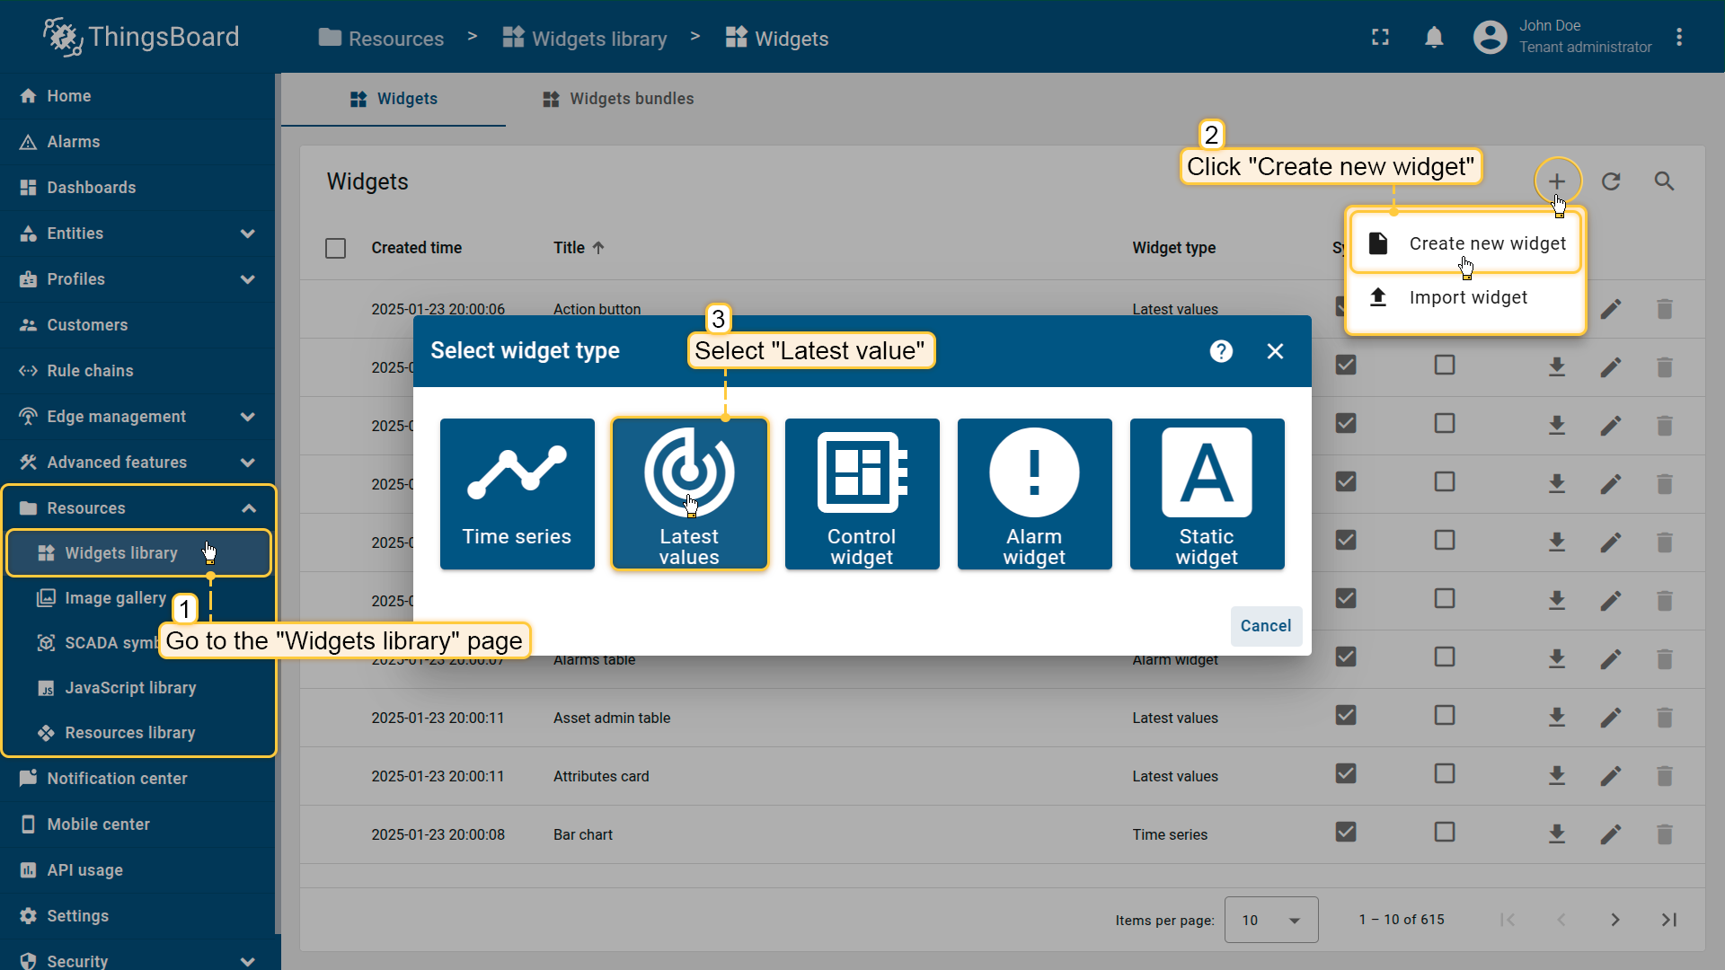Collapse the Resources sidebar section

247,508
